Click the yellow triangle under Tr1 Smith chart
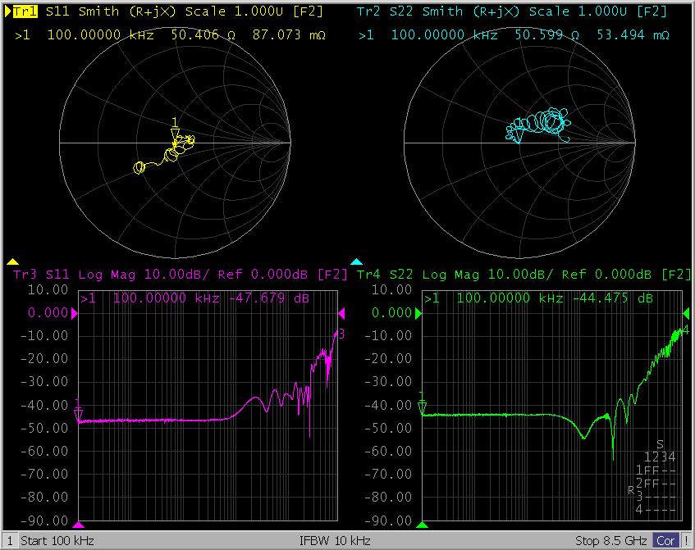Image resolution: width=695 pixels, height=550 pixels. 12,262
